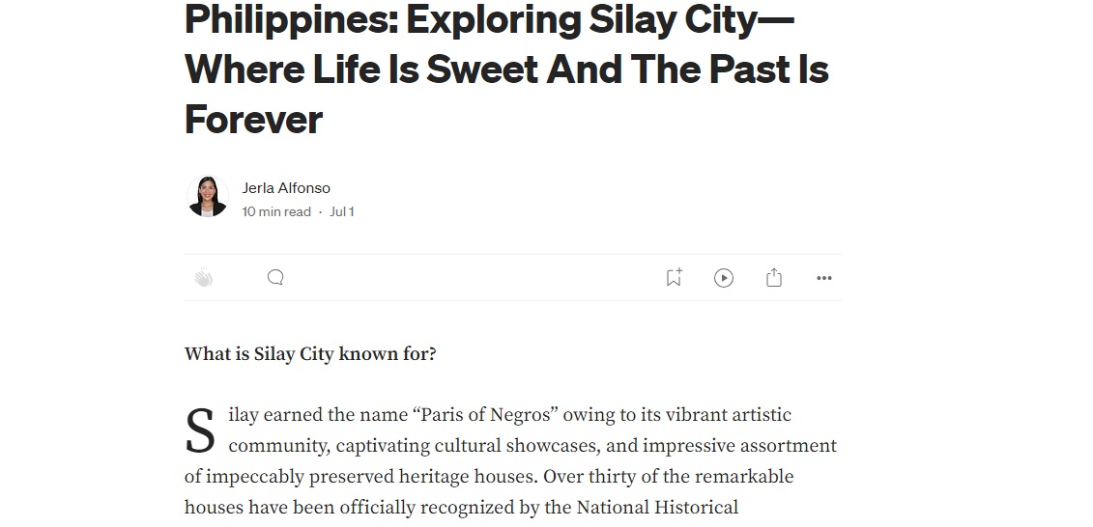Open the Jerla Alfonso author link

286,187
